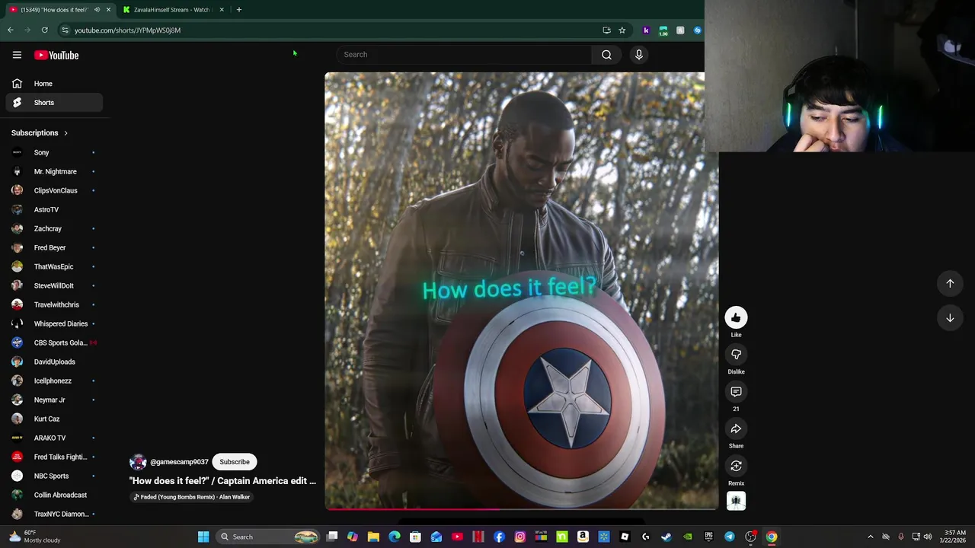975x548 pixels.
Task: Open Collin Abroadcast channel
Action: pos(53,495)
